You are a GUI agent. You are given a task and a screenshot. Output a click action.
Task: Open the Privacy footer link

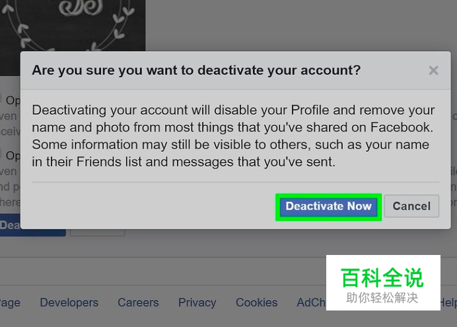197,303
